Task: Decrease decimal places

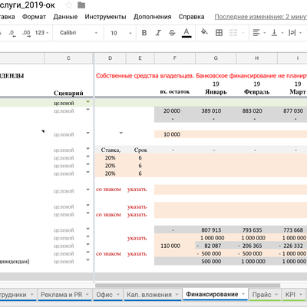Action: pyautogui.click(x=12, y=33)
